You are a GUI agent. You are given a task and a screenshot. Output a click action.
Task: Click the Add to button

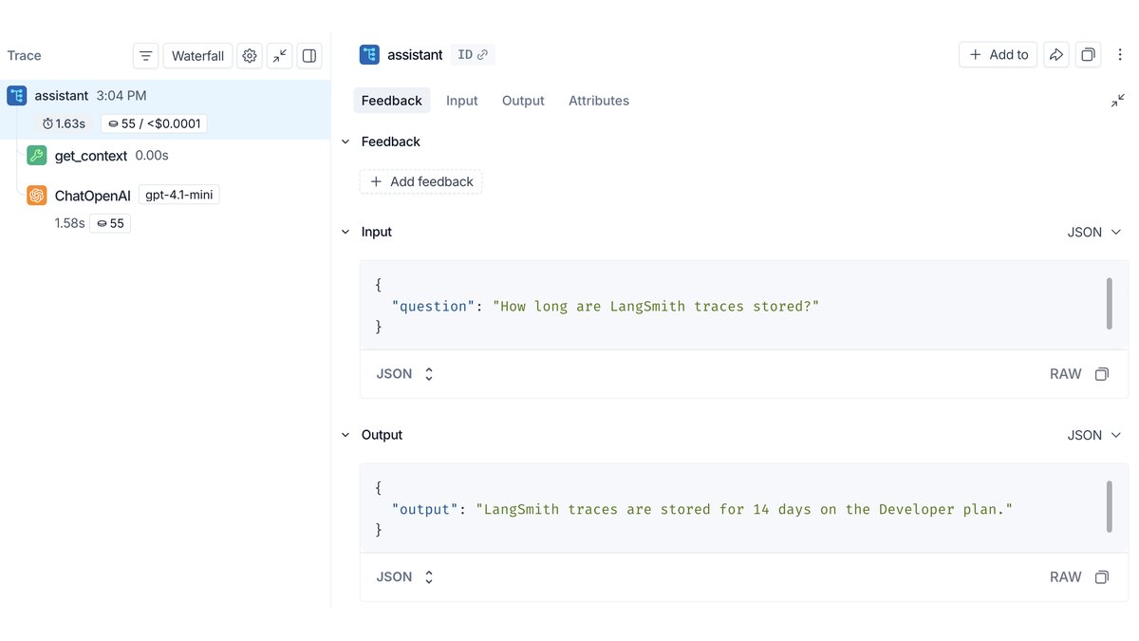point(998,55)
